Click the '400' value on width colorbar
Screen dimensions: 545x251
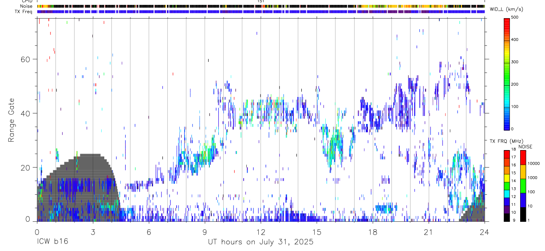coord(515,40)
